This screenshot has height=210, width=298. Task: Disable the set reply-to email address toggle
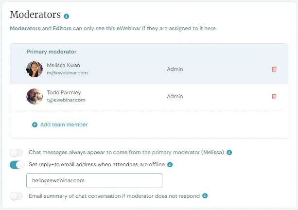pyautogui.click(x=17, y=165)
